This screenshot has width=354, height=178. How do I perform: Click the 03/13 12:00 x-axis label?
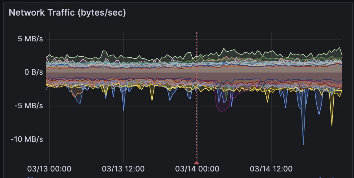pyautogui.click(x=123, y=169)
